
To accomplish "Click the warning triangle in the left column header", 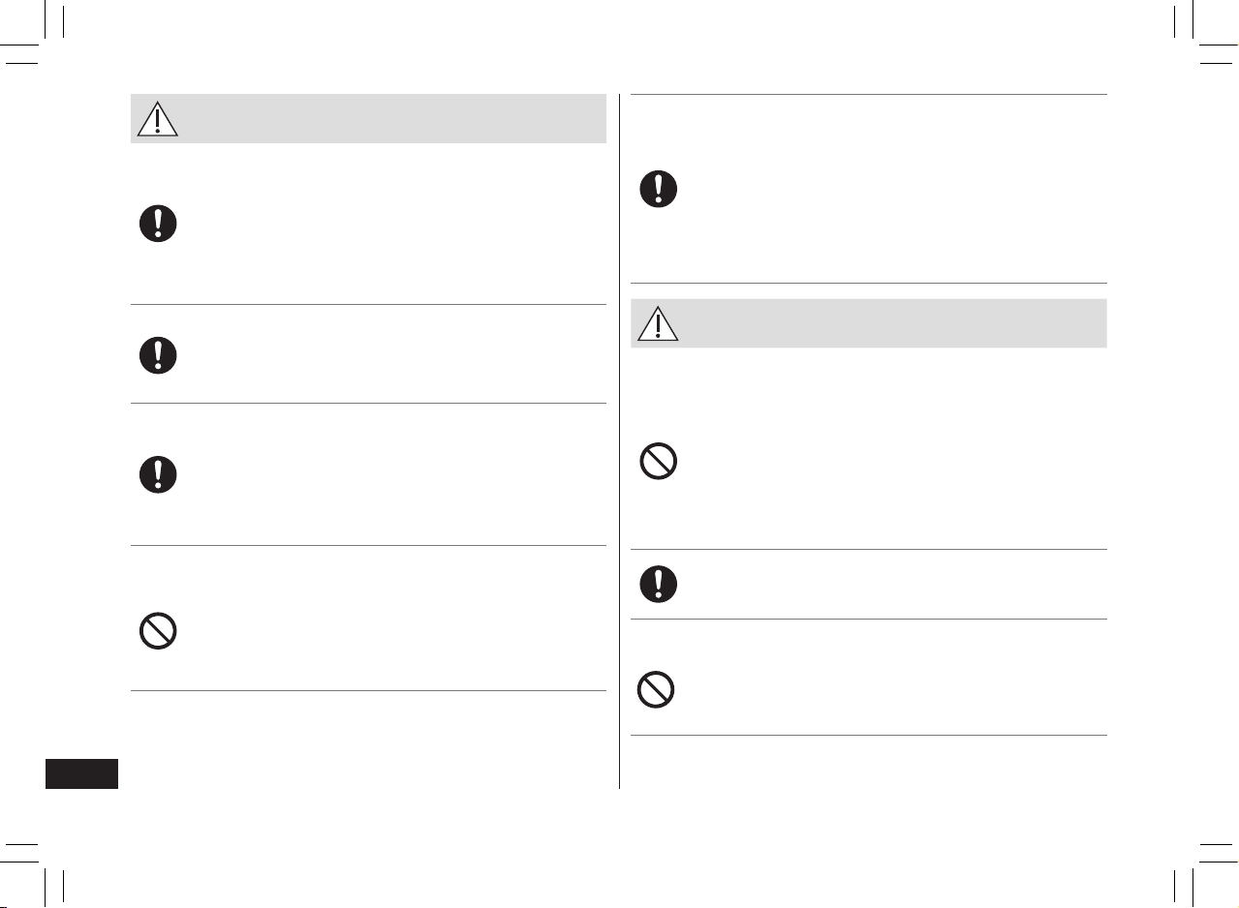I will click(x=158, y=119).
